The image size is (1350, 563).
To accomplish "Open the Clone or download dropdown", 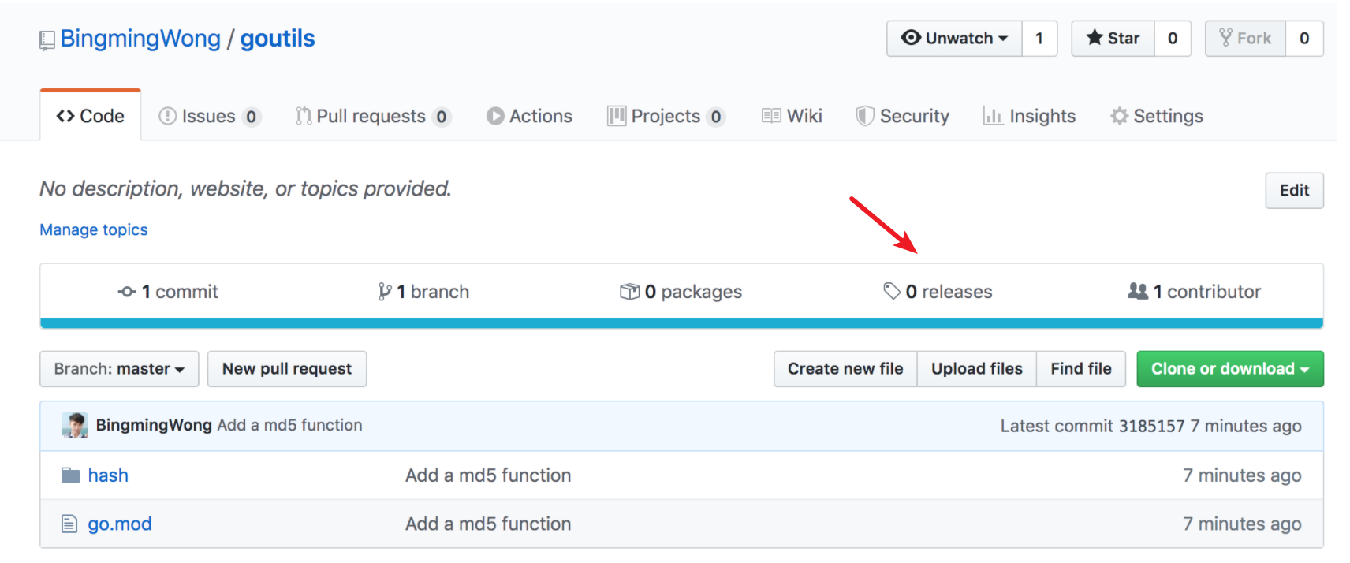I will click(x=1229, y=369).
